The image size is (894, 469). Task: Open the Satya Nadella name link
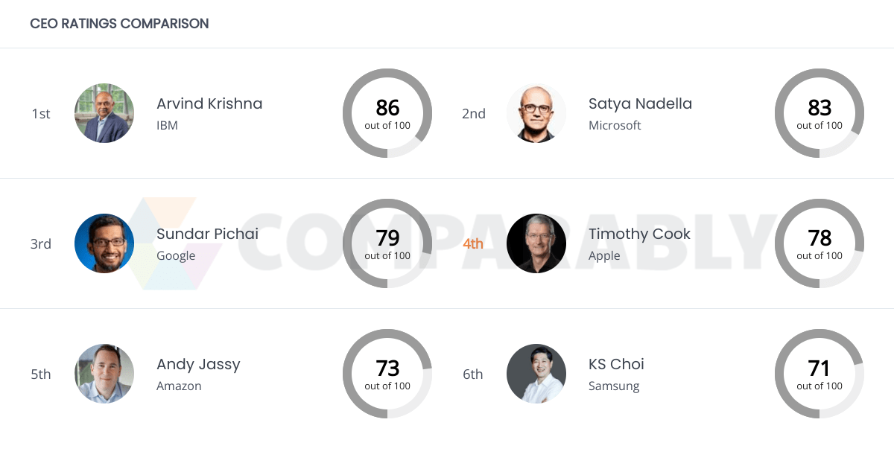pyautogui.click(x=640, y=103)
